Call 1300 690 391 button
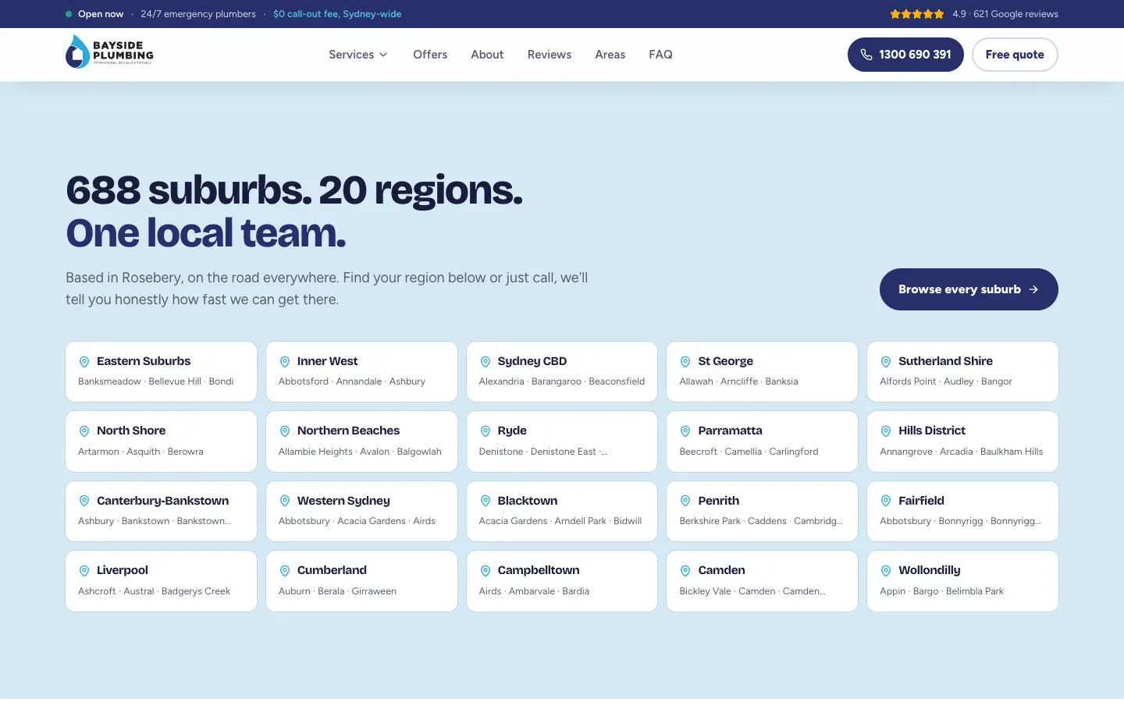 pyautogui.click(x=905, y=55)
